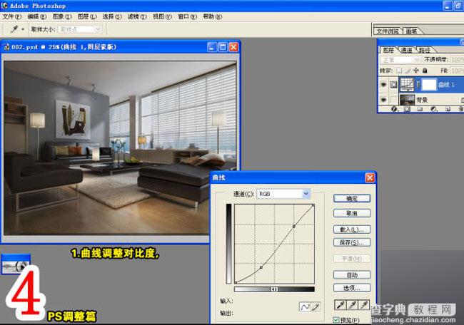Click the new adjustment layer icon

pyautogui.click(x=434, y=109)
